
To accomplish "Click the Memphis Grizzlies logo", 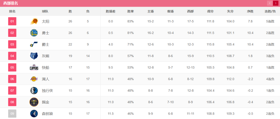I will click(34, 56).
